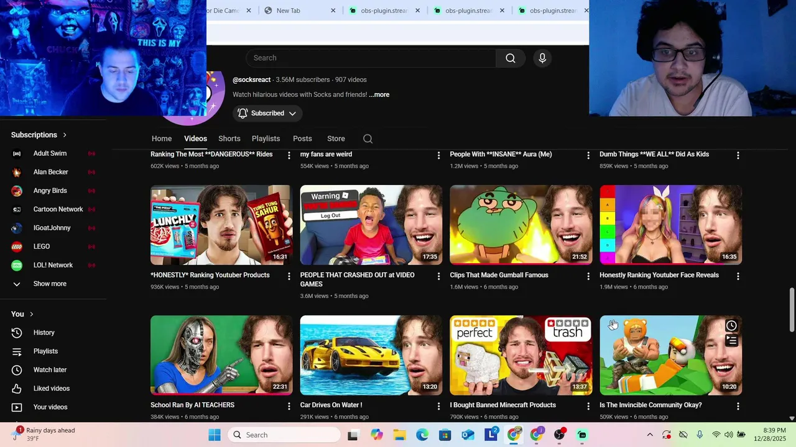Screen dimensions: 796x447
Task: Switch to the Store channel tab
Action: (336, 138)
